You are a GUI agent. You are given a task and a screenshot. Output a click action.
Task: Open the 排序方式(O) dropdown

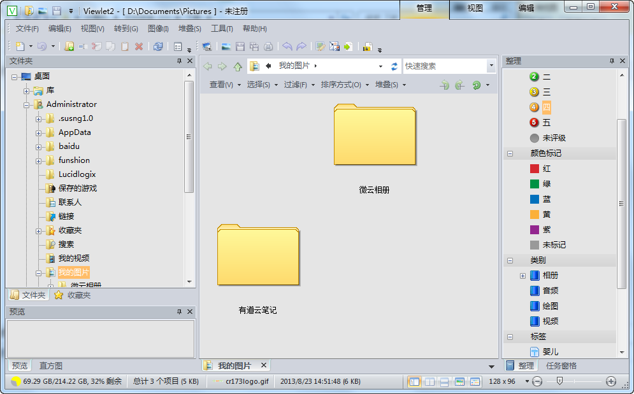345,85
